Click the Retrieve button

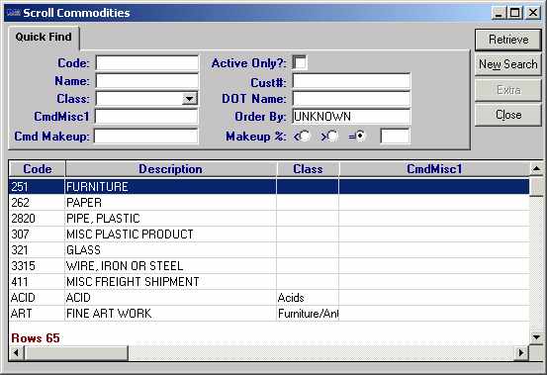point(508,40)
